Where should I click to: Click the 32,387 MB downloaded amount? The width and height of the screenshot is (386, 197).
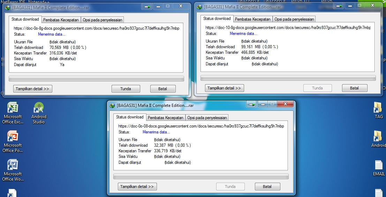point(164,145)
